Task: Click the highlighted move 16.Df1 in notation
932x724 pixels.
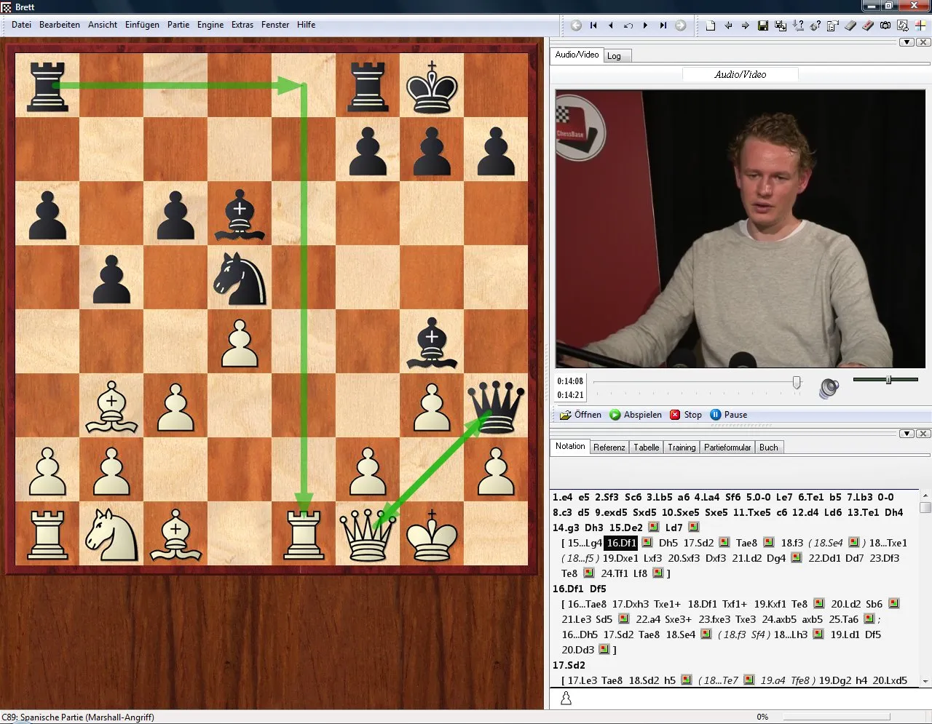Action: point(621,543)
